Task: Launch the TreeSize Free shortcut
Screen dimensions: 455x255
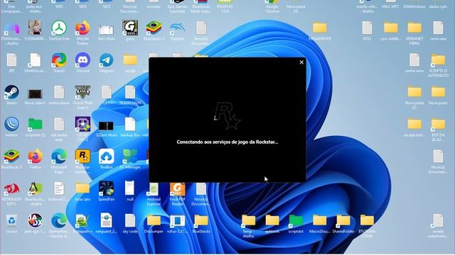Action: click(59, 28)
